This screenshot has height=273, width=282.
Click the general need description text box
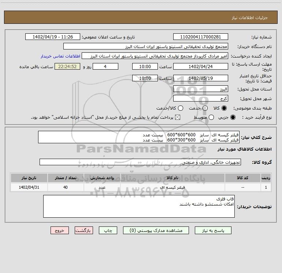(139, 137)
